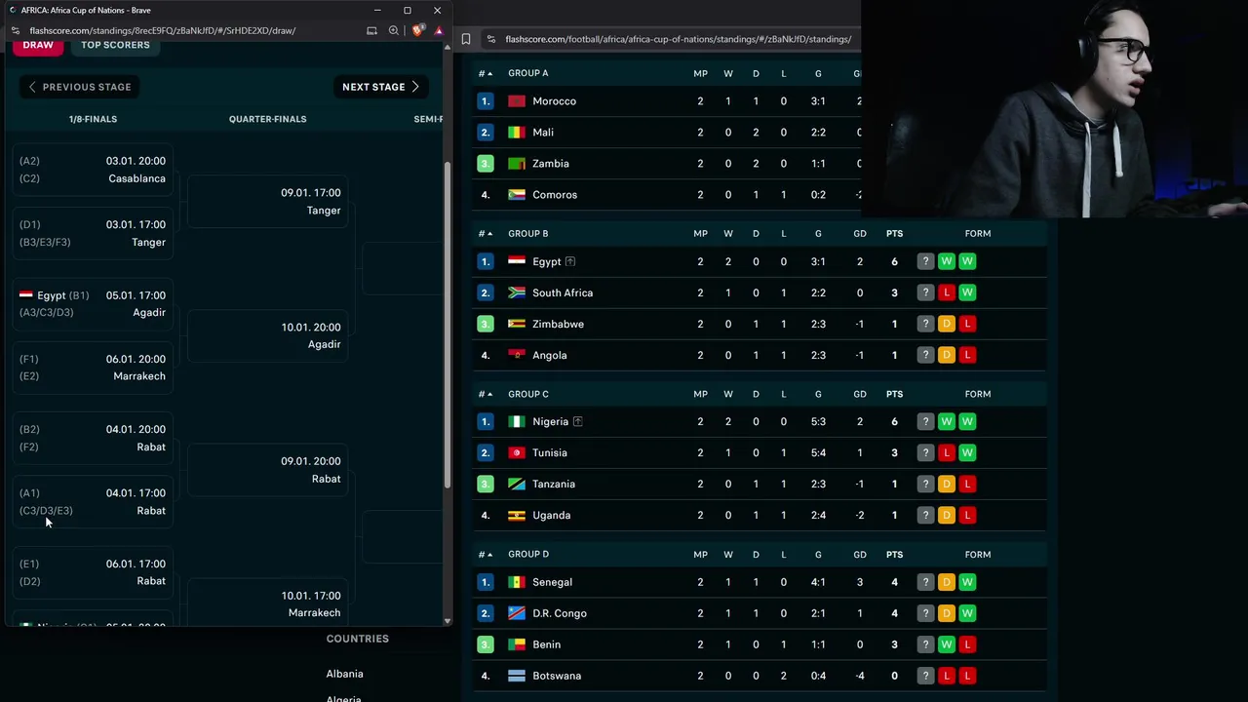The image size is (1248, 702).
Task: Click the Benin flag icon
Action: (x=517, y=644)
